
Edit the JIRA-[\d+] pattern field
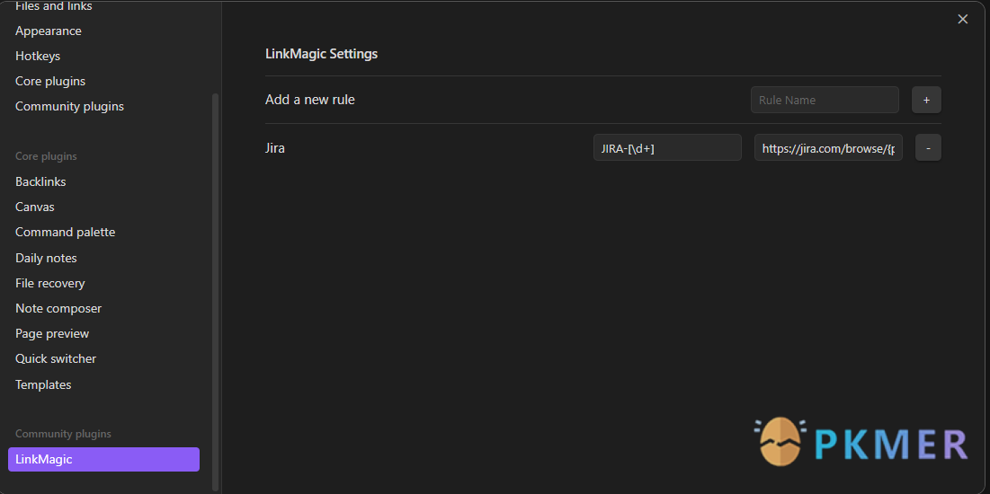coord(667,147)
